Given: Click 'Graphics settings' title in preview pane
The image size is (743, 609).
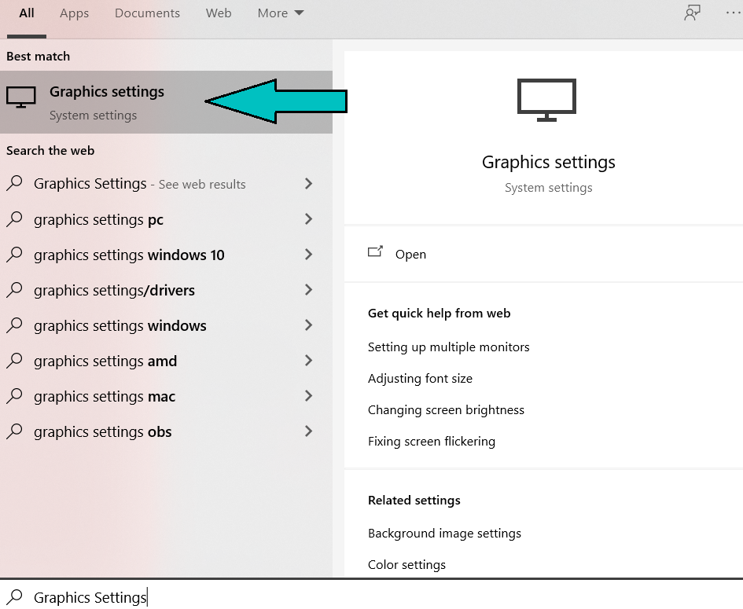Looking at the screenshot, I should point(548,163).
